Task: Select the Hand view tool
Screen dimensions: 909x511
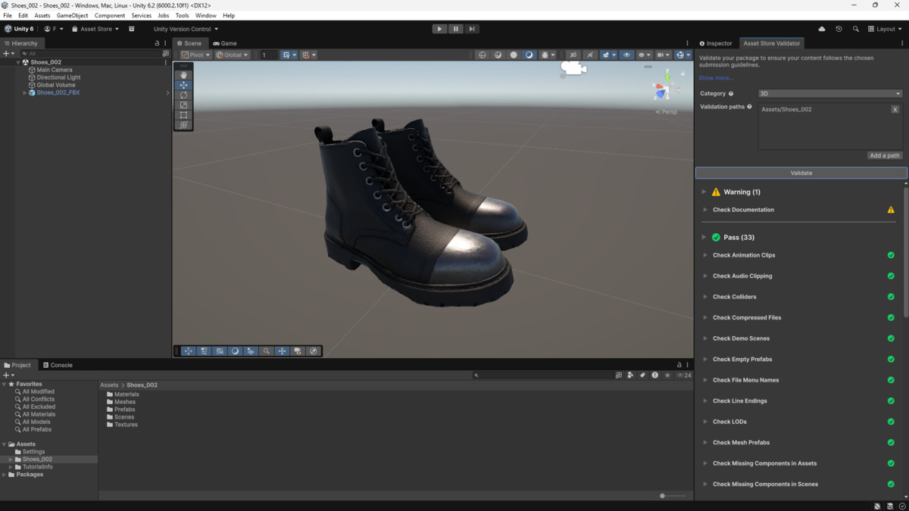Action: [x=183, y=74]
